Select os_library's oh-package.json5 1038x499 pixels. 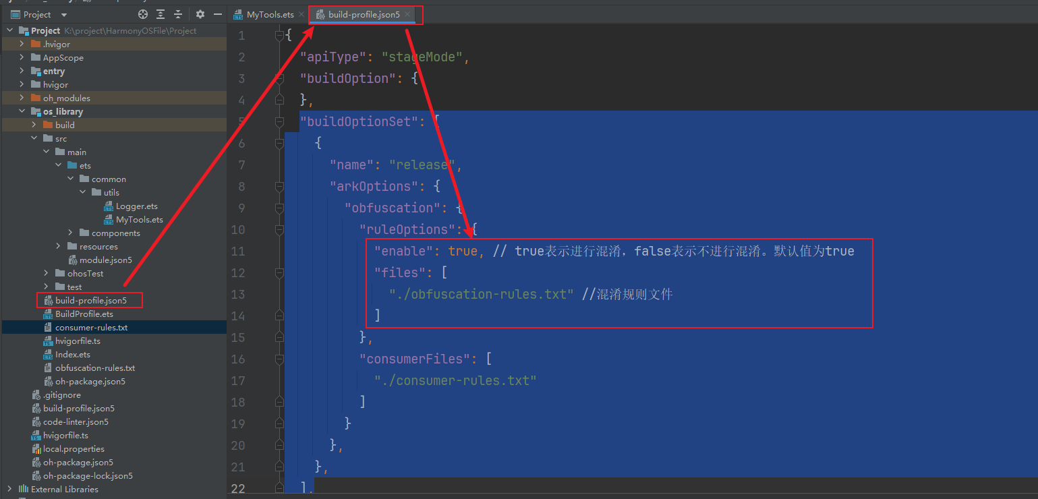coord(90,381)
